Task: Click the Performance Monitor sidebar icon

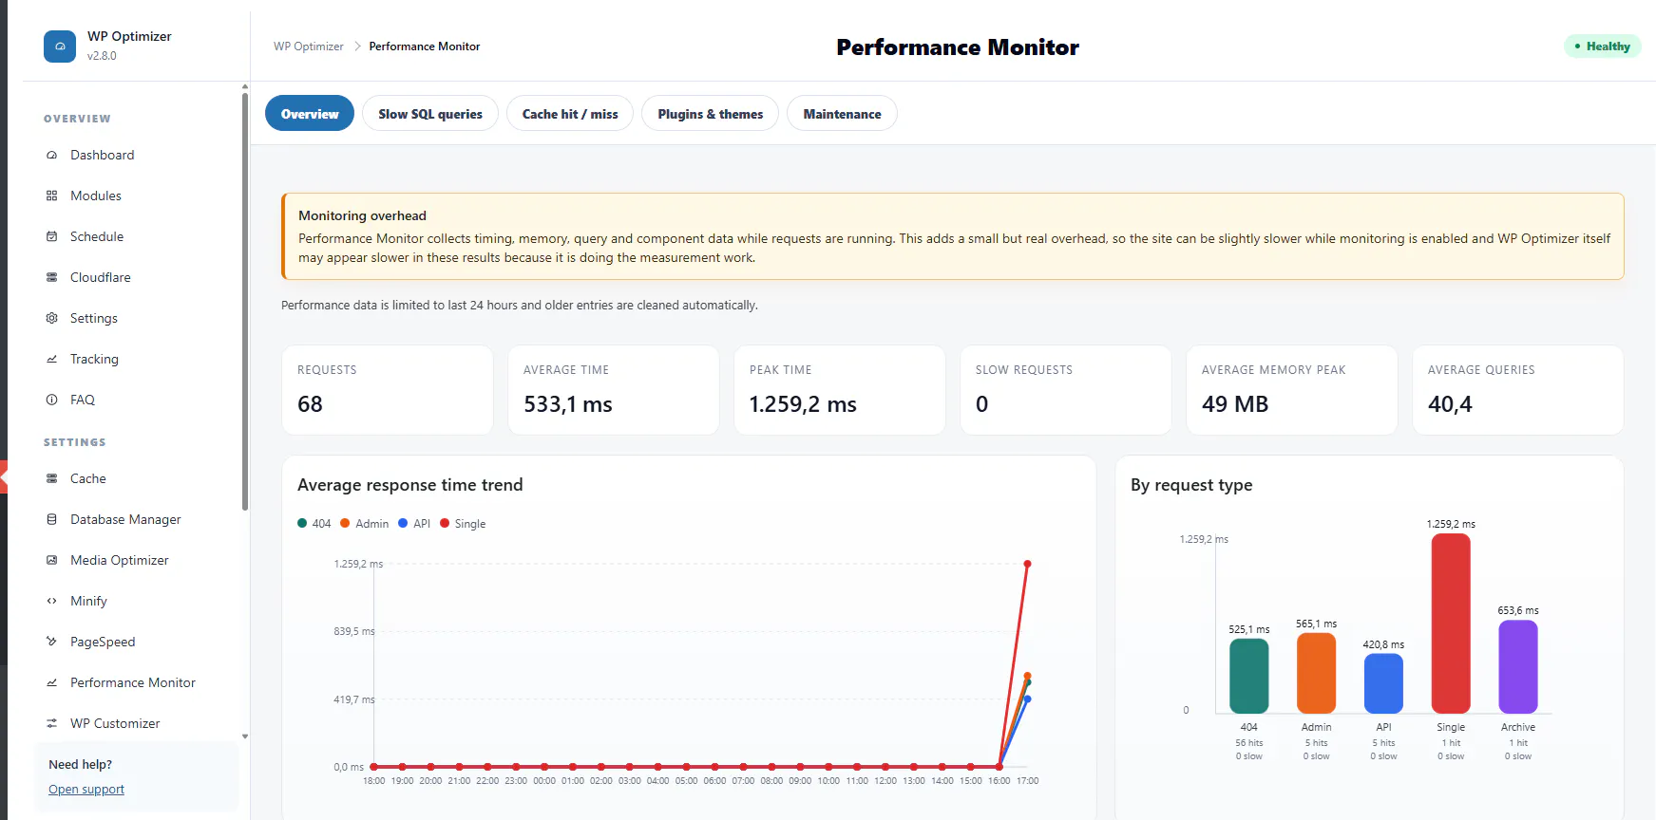Action: point(52,682)
